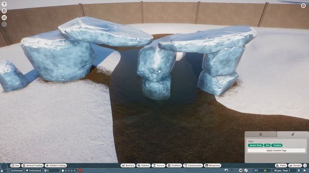Click the round icon right of Terrain
The height and width of the screenshot is (173, 309).
[x=305, y=165]
